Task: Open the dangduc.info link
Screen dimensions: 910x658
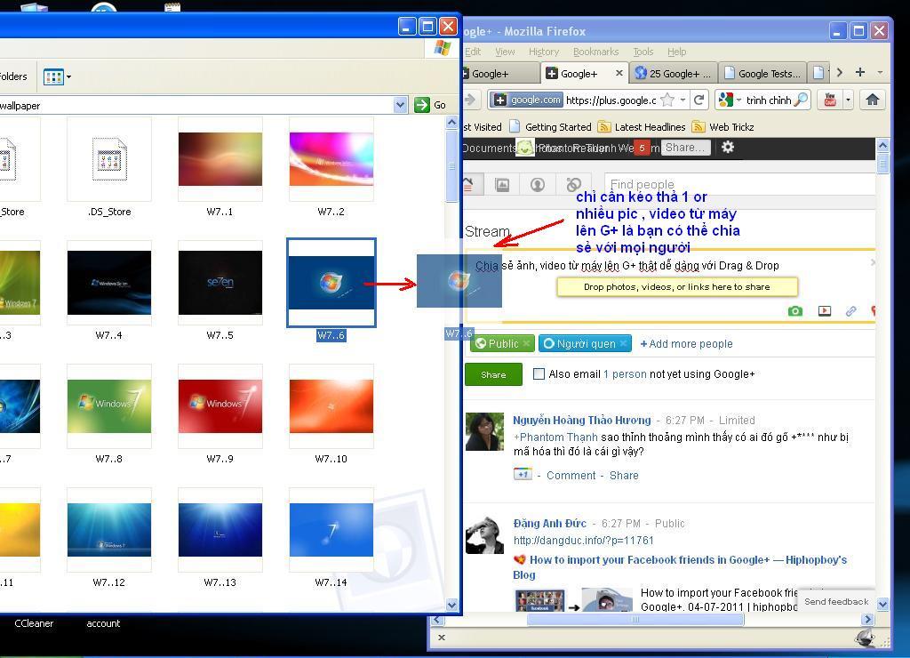Action: 583,540
